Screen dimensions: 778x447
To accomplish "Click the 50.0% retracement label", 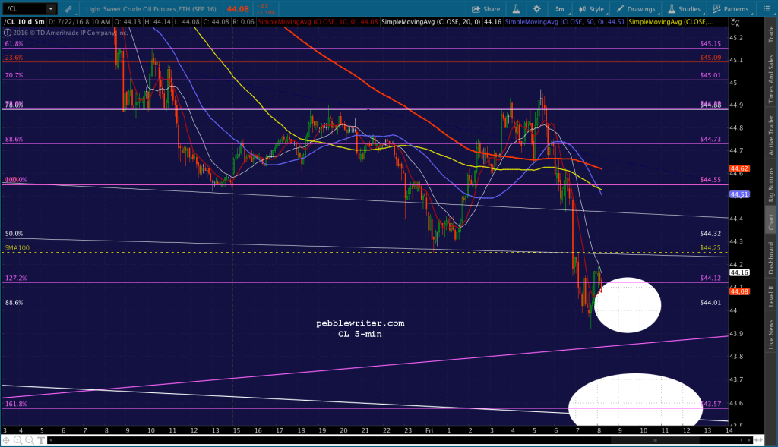I will point(14,234).
